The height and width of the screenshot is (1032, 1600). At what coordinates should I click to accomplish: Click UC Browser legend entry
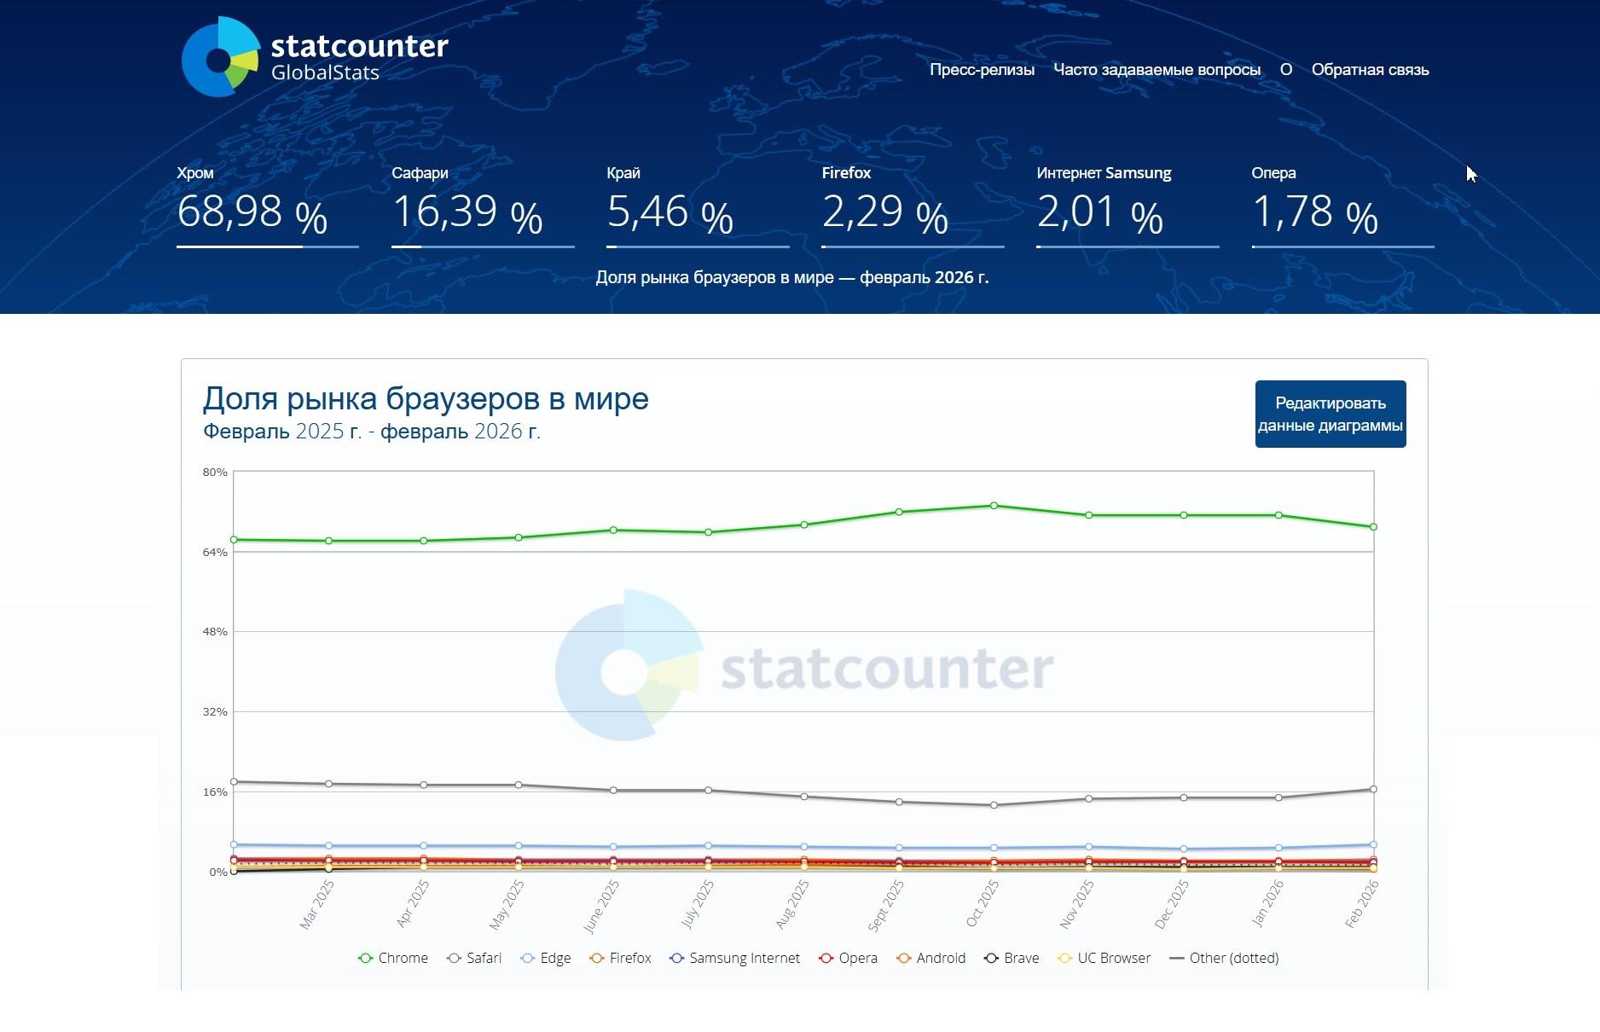pos(1104,958)
